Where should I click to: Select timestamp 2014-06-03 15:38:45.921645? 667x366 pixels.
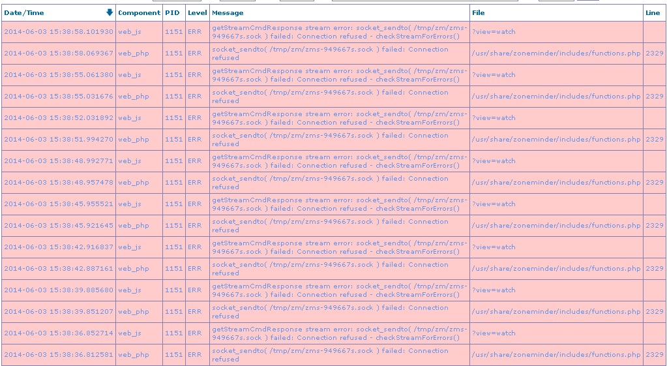pyautogui.click(x=59, y=225)
